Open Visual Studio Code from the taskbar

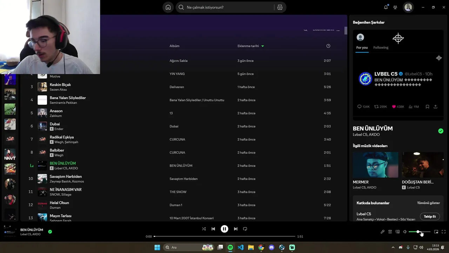[241, 247]
